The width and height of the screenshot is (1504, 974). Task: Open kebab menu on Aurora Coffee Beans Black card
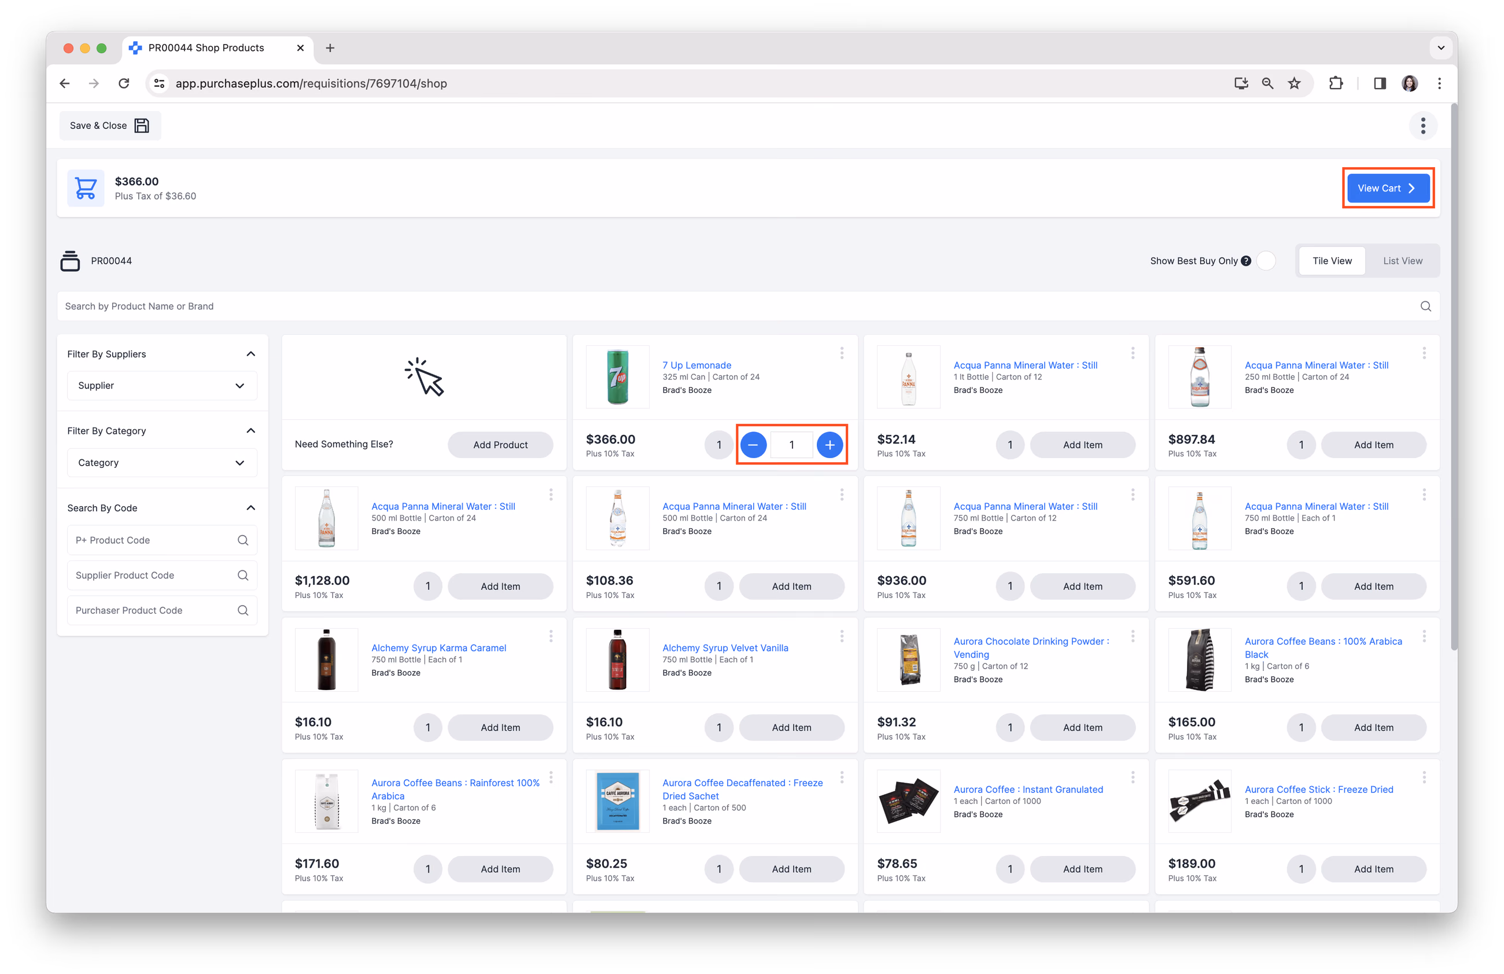1424,636
